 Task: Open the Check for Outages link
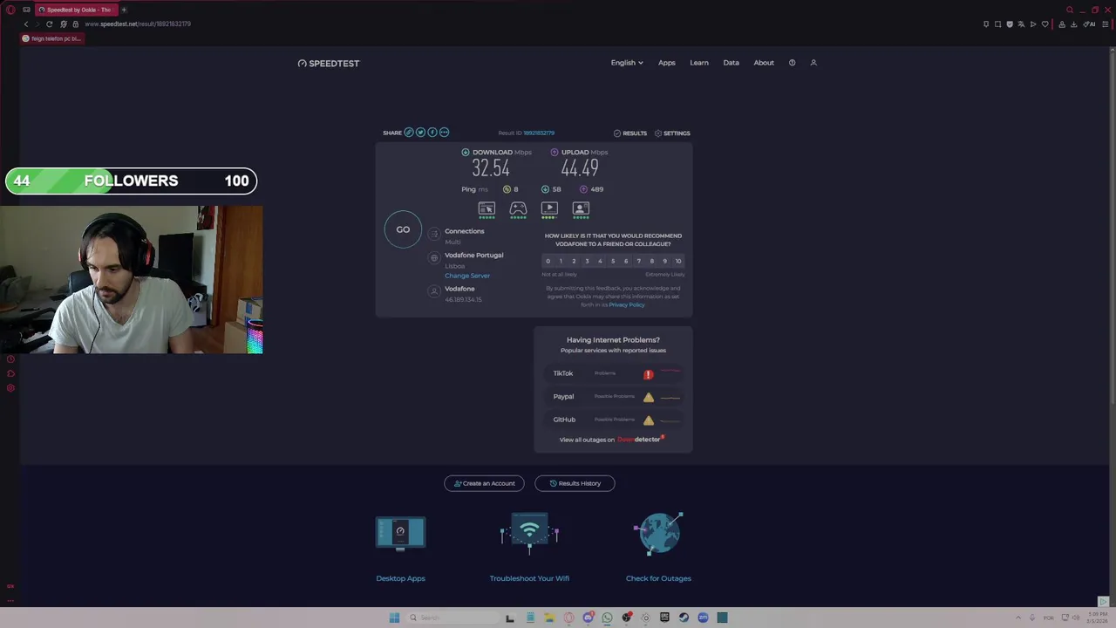point(658,578)
